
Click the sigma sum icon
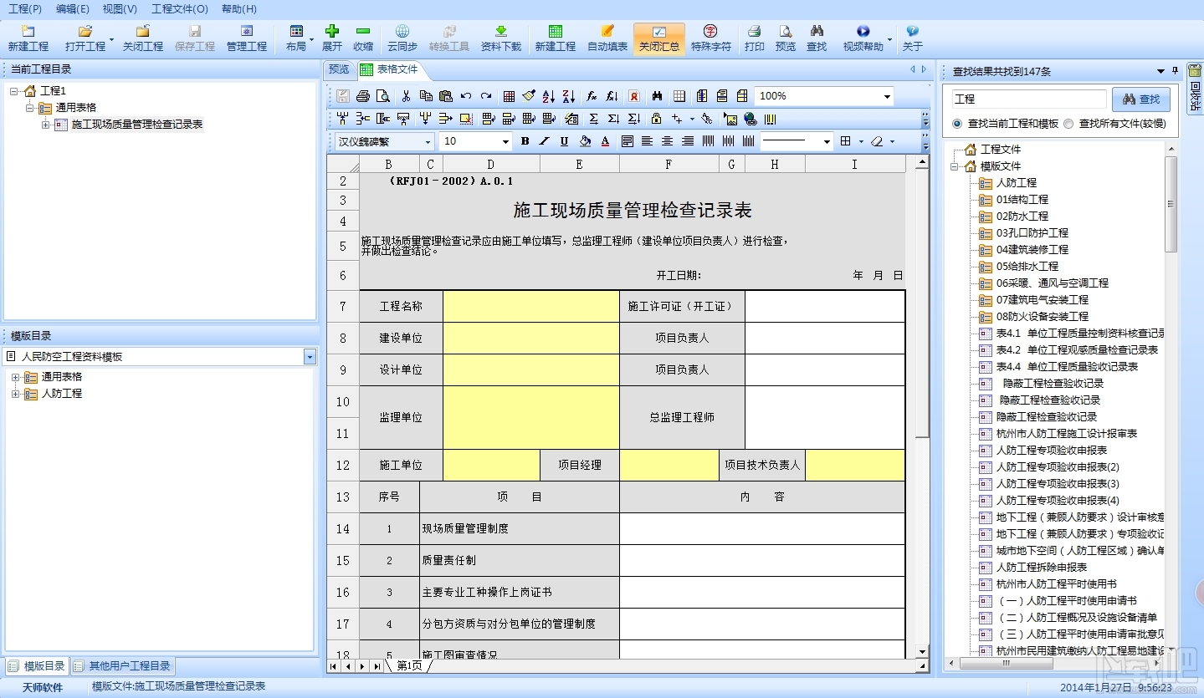594,119
